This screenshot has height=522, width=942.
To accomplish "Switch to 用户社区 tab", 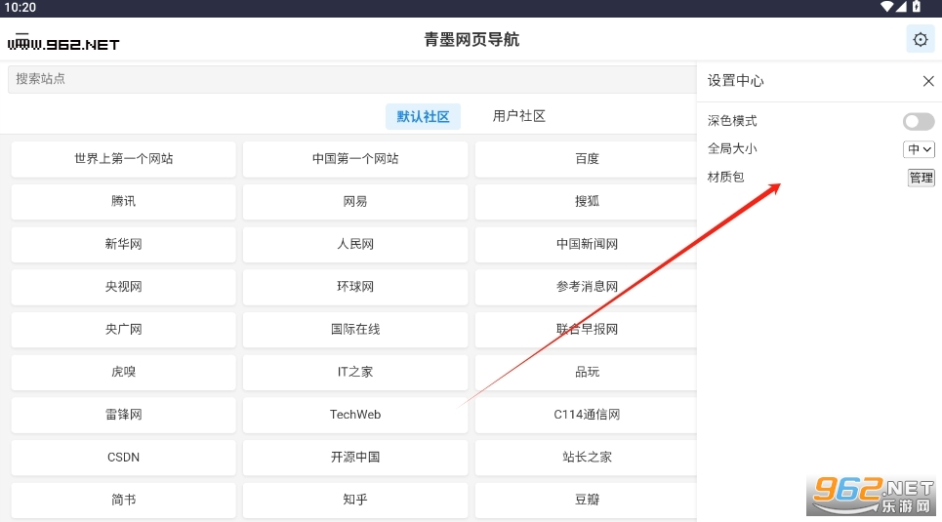I will click(519, 116).
